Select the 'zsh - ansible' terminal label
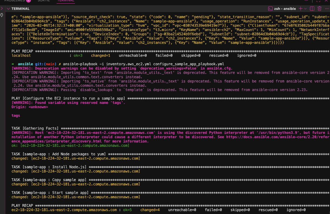The width and height of the screenshot is (330, 214). (x=285, y=9)
